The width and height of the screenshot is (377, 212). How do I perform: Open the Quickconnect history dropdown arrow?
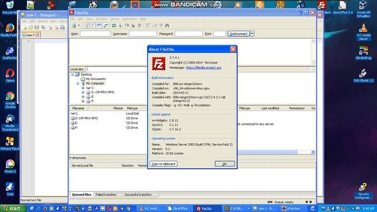pyautogui.click(x=252, y=34)
